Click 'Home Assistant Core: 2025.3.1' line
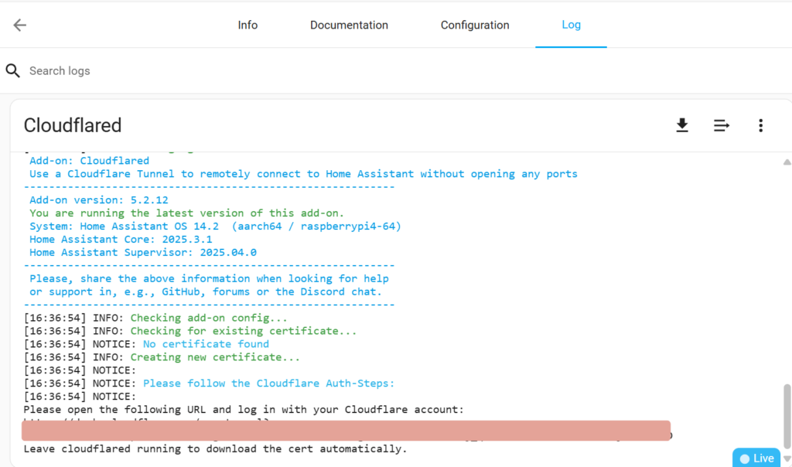The height and width of the screenshot is (467, 792). 121,240
